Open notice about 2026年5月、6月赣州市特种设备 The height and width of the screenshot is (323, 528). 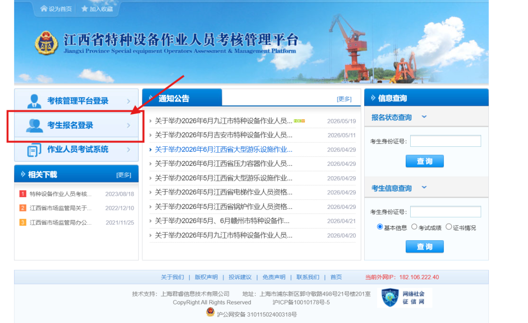(222, 221)
